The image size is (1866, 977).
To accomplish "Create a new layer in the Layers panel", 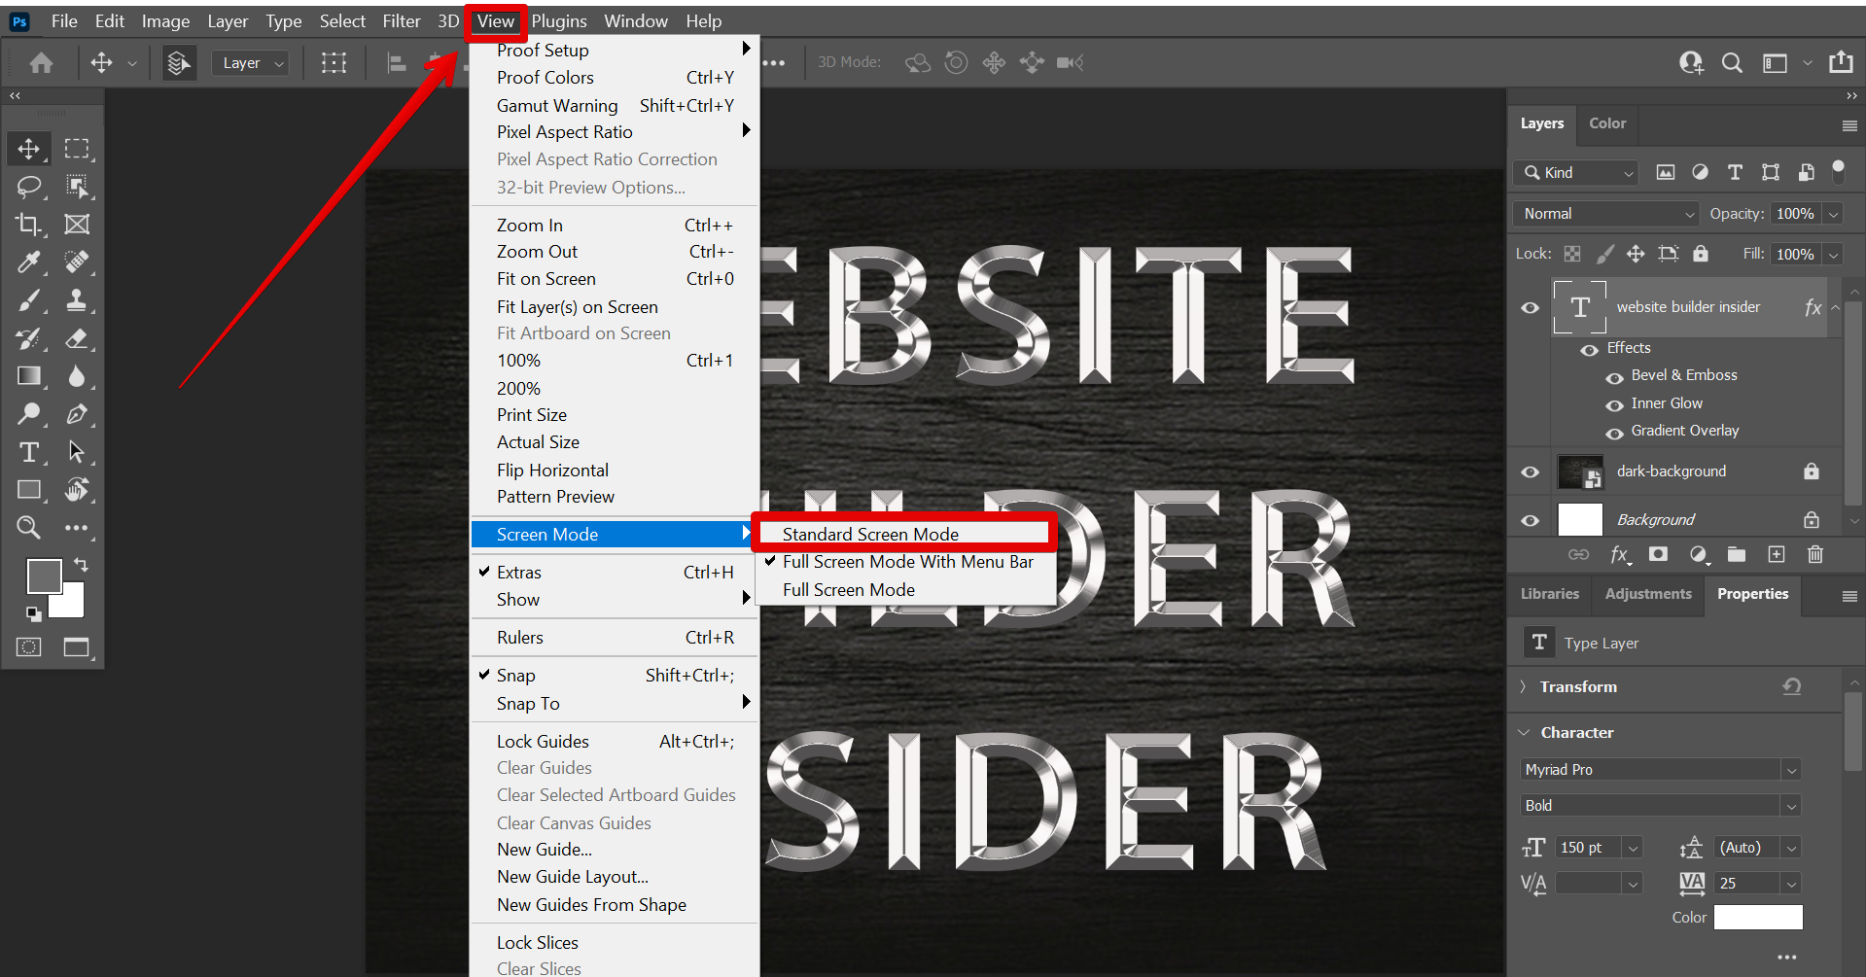I will (1776, 554).
